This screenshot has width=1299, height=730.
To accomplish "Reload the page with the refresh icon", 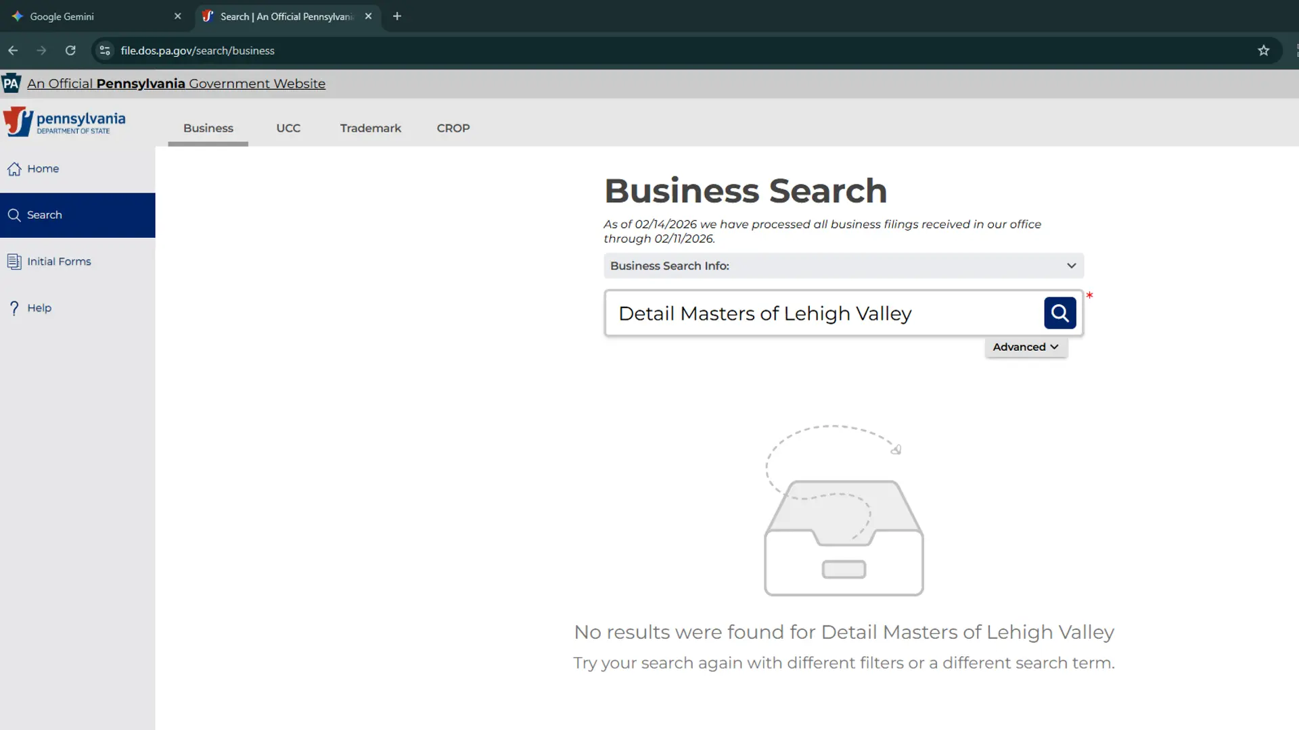I will (x=70, y=50).
